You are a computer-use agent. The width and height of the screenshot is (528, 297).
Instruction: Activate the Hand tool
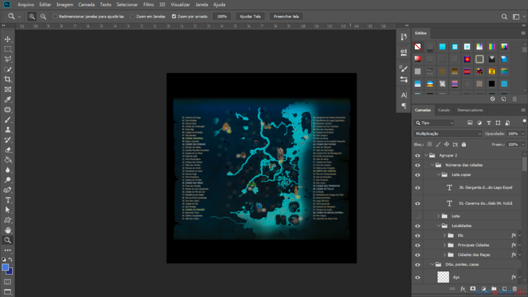[8, 230]
